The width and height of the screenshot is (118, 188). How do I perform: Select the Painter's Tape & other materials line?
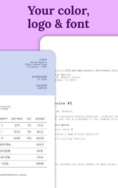point(77,134)
